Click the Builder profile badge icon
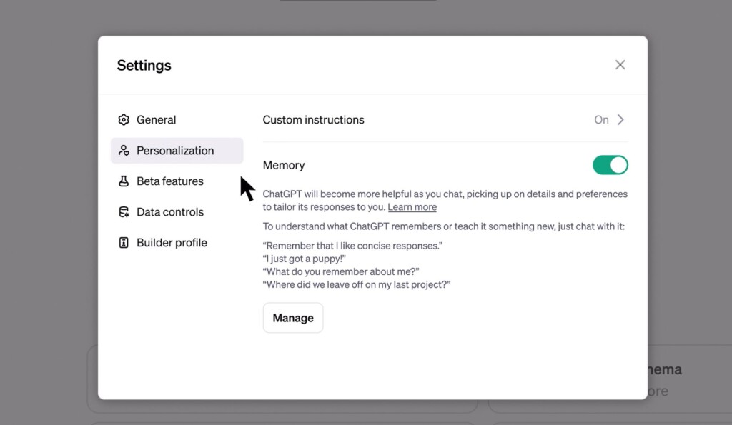Image resolution: width=732 pixels, height=425 pixels. [123, 242]
